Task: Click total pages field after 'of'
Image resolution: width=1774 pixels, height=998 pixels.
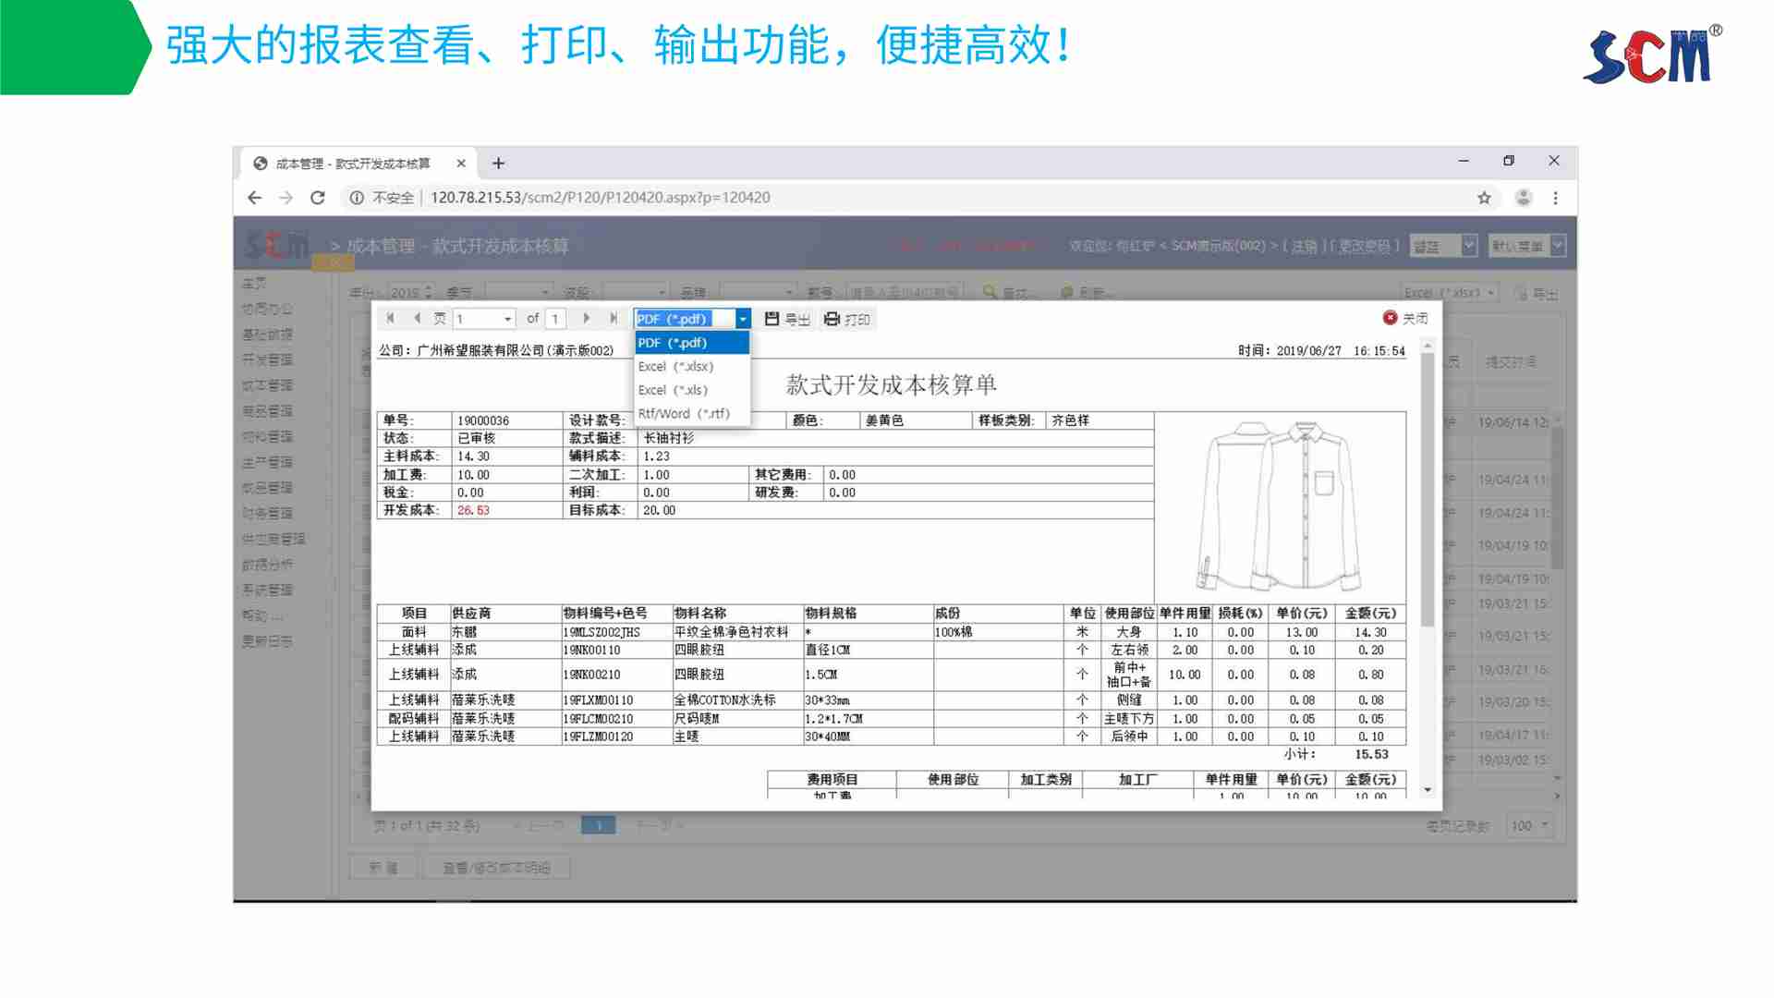Action: click(x=555, y=319)
